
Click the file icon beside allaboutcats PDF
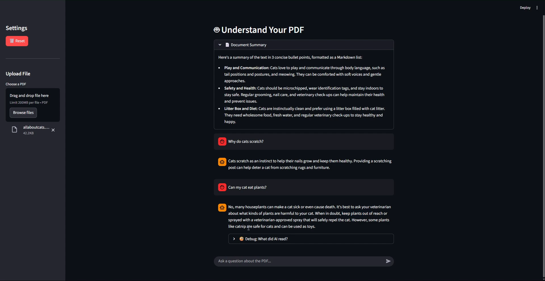point(14,130)
